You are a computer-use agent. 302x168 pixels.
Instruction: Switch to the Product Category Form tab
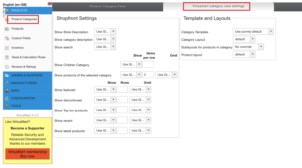108,6
